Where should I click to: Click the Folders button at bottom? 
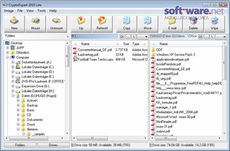tap(20, 145)
